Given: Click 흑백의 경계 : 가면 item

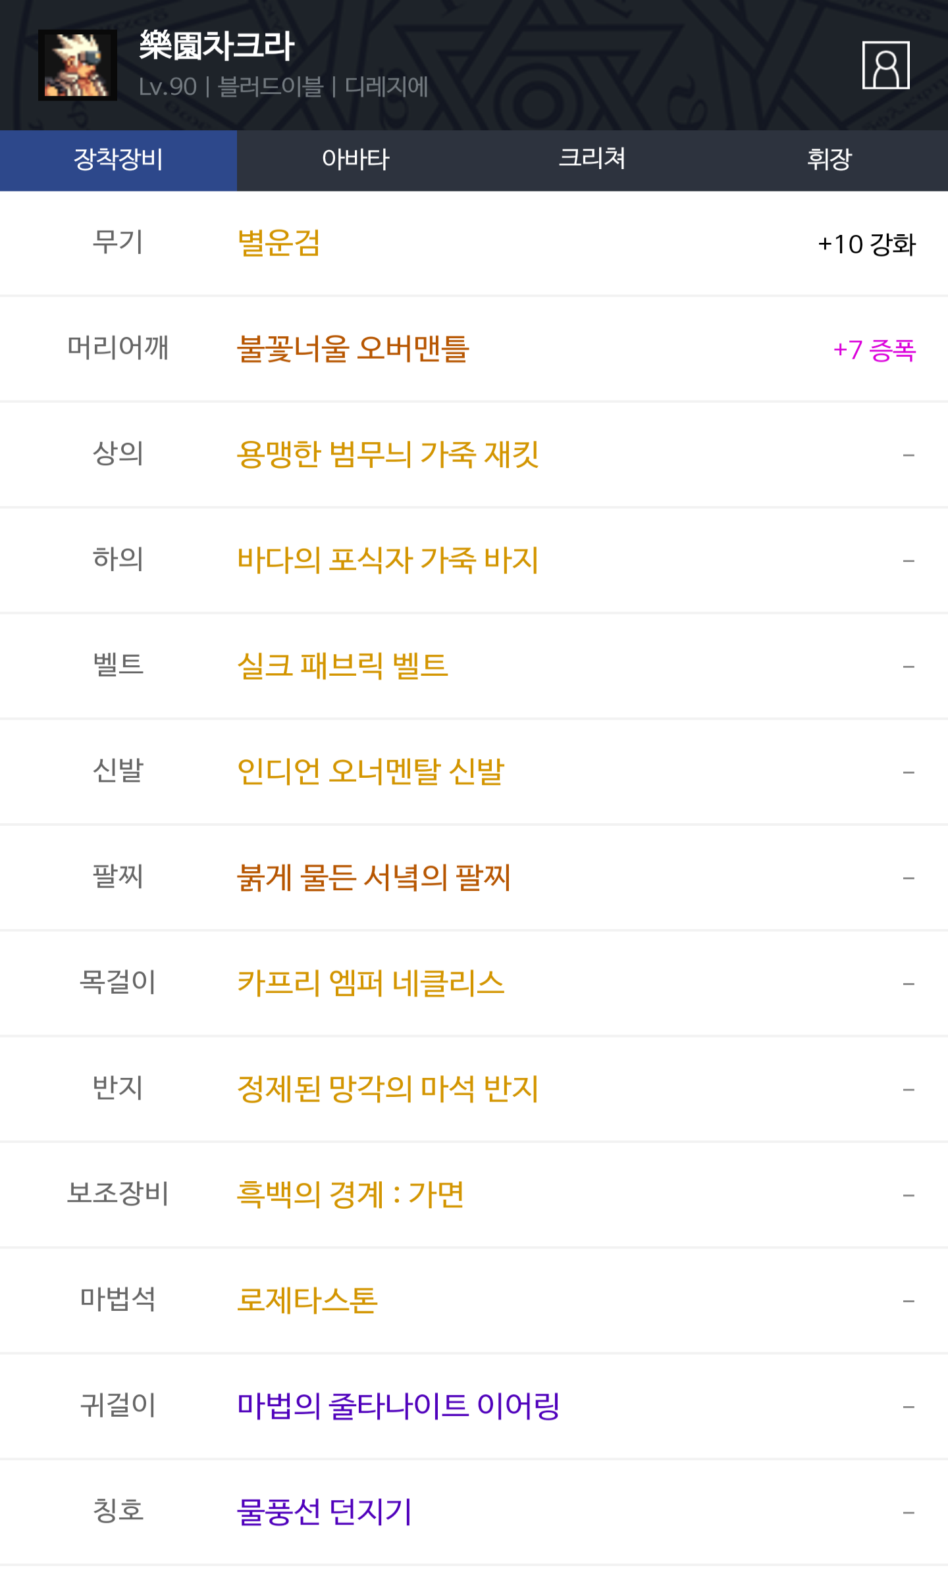Looking at the screenshot, I should click(350, 1195).
